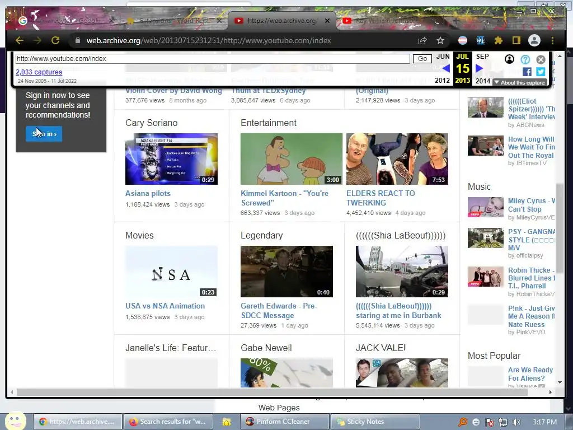The image size is (573, 430).
Task: Open Gareth Edwards - Pre-SDCC Message link
Action: (279, 310)
